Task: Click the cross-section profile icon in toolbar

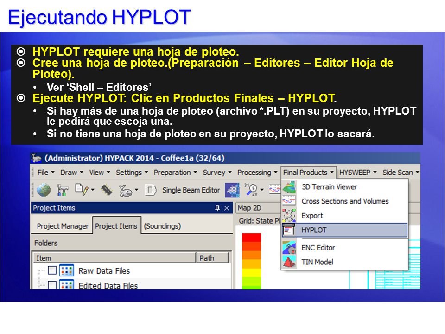Action: (274, 189)
